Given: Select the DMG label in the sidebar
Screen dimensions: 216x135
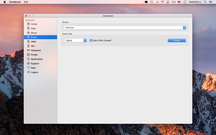Looking at the screenshot, I should click(x=33, y=42).
